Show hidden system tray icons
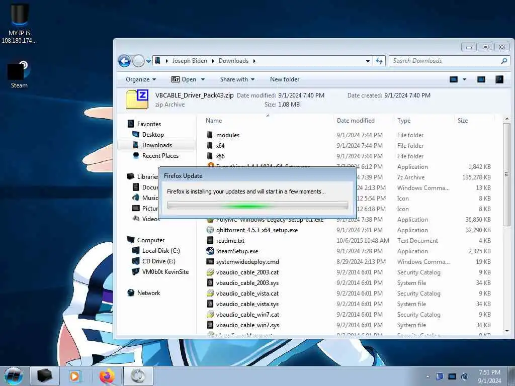 pyautogui.click(x=427, y=376)
